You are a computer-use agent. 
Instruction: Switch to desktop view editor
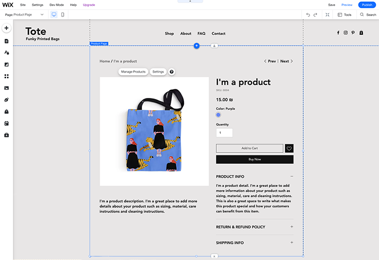54,15
